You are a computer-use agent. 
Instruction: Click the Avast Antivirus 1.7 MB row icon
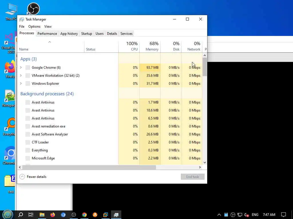pos(28,102)
